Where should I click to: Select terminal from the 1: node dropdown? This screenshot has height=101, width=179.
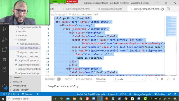[129, 79]
